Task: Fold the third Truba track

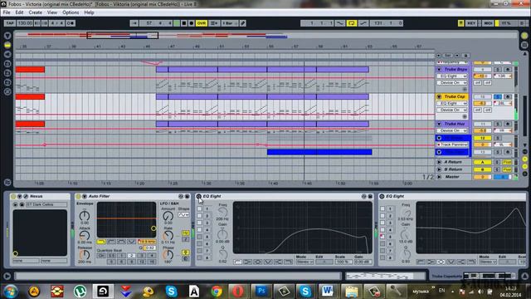Action: pos(439,124)
